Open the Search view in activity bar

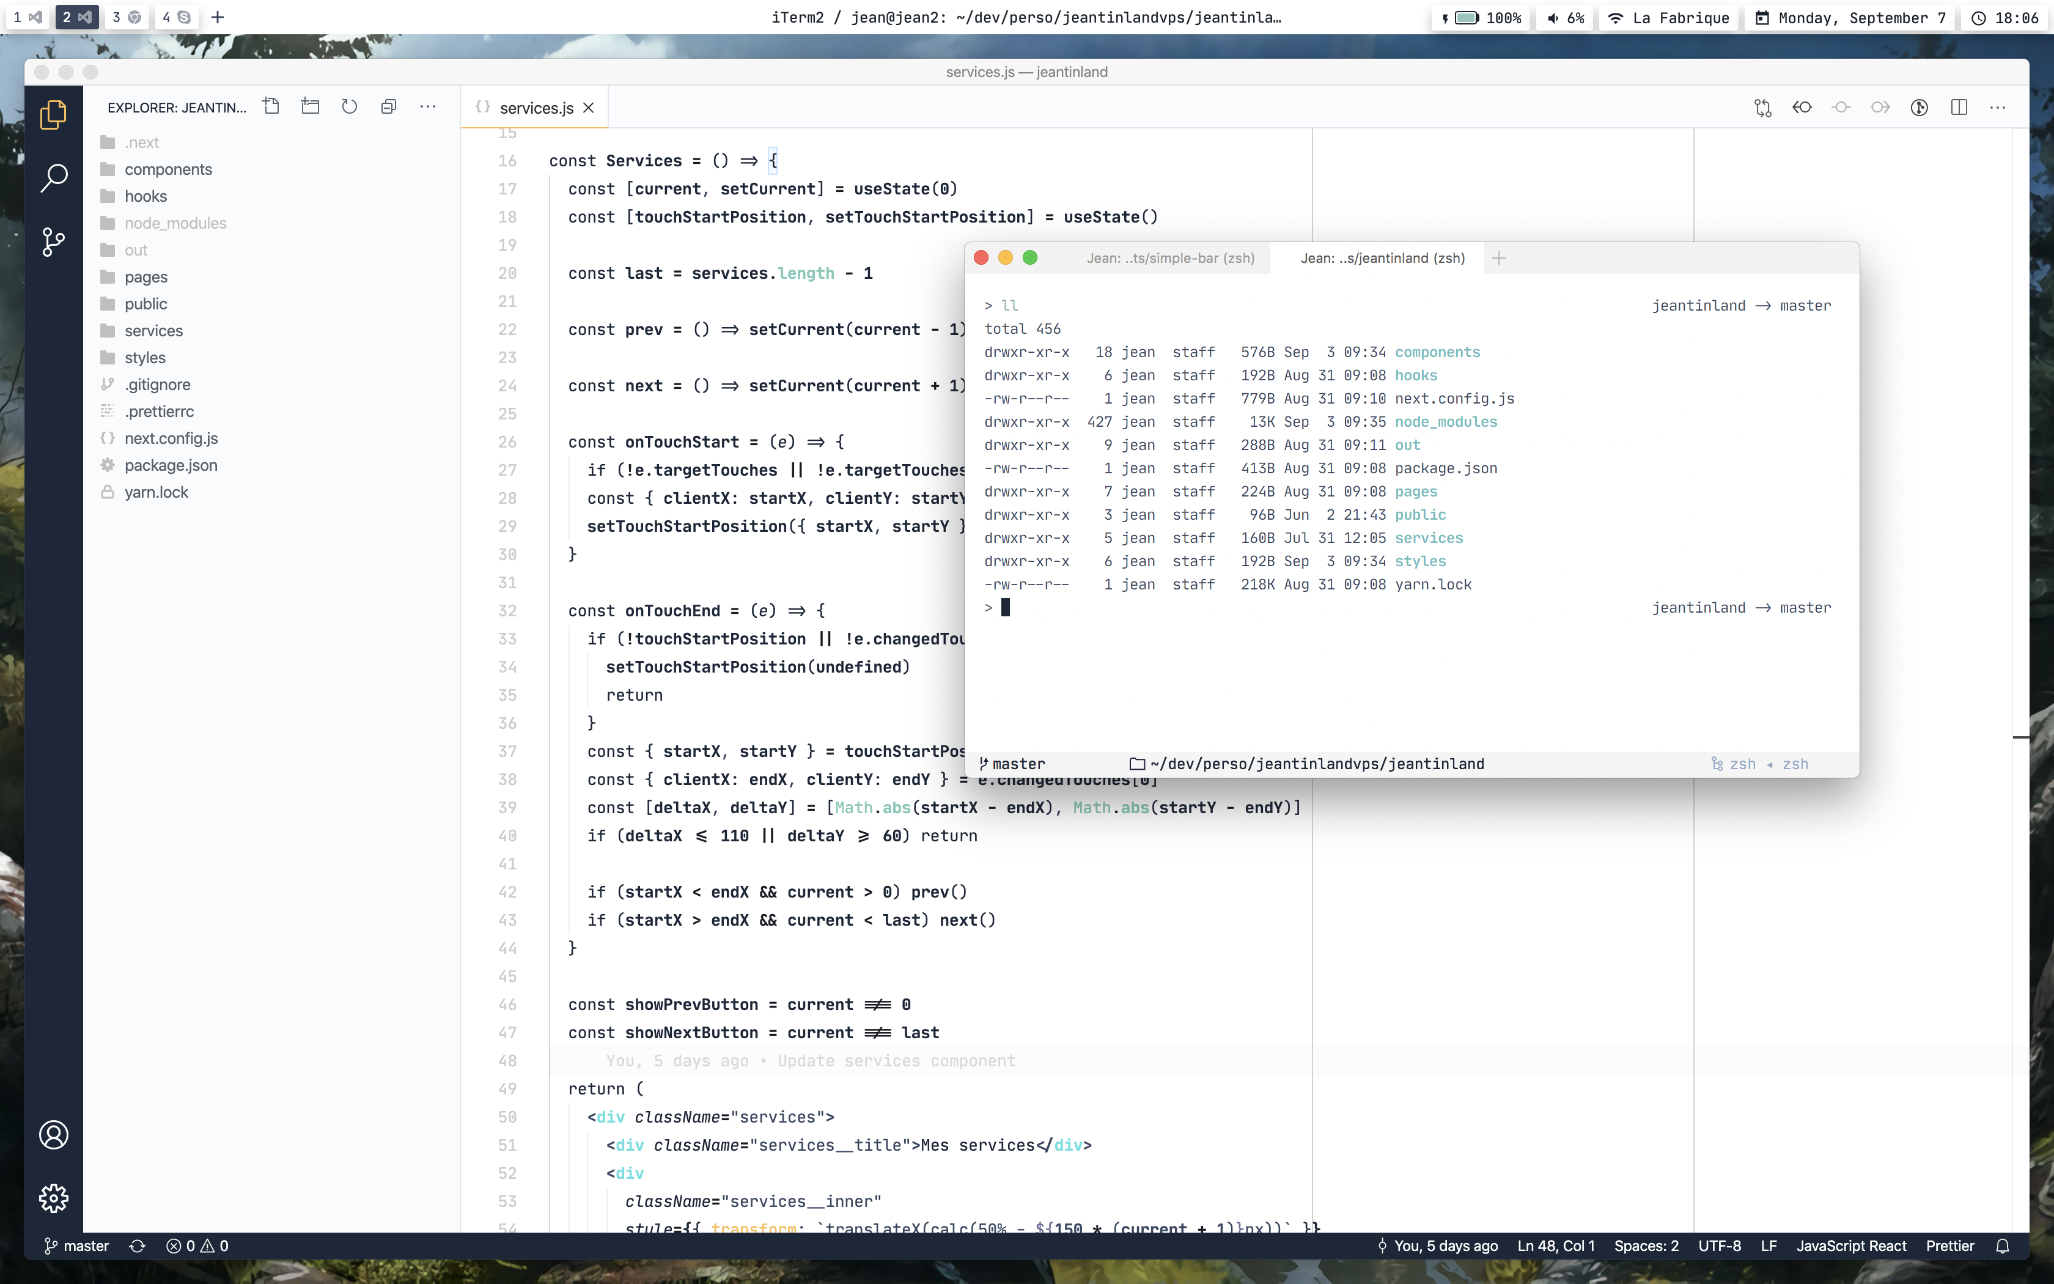53,177
